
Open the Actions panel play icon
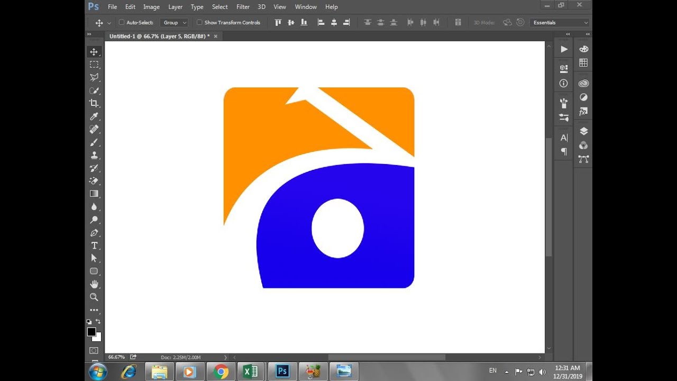[564, 49]
